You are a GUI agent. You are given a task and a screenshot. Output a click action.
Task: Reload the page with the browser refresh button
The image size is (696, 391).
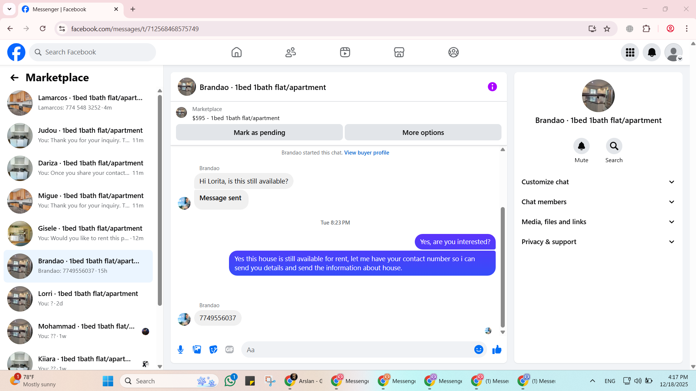pyautogui.click(x=42, y=29)
